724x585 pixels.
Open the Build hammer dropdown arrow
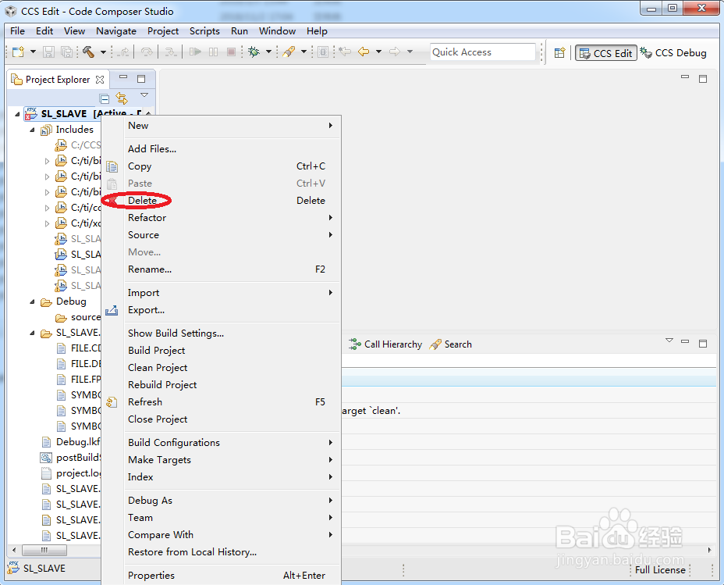[104, 52]
